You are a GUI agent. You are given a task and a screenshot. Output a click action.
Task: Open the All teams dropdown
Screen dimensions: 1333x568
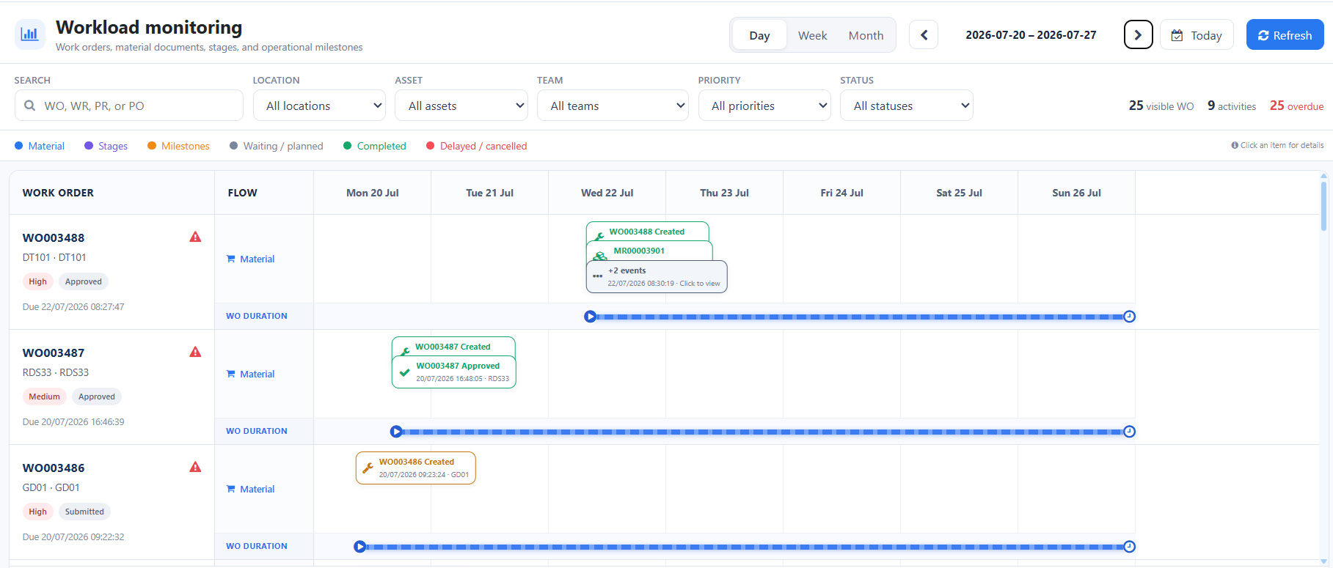tap(613, 106)
